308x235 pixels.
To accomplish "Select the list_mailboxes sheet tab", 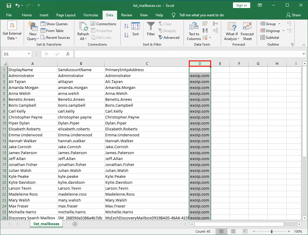I will 46,224.
